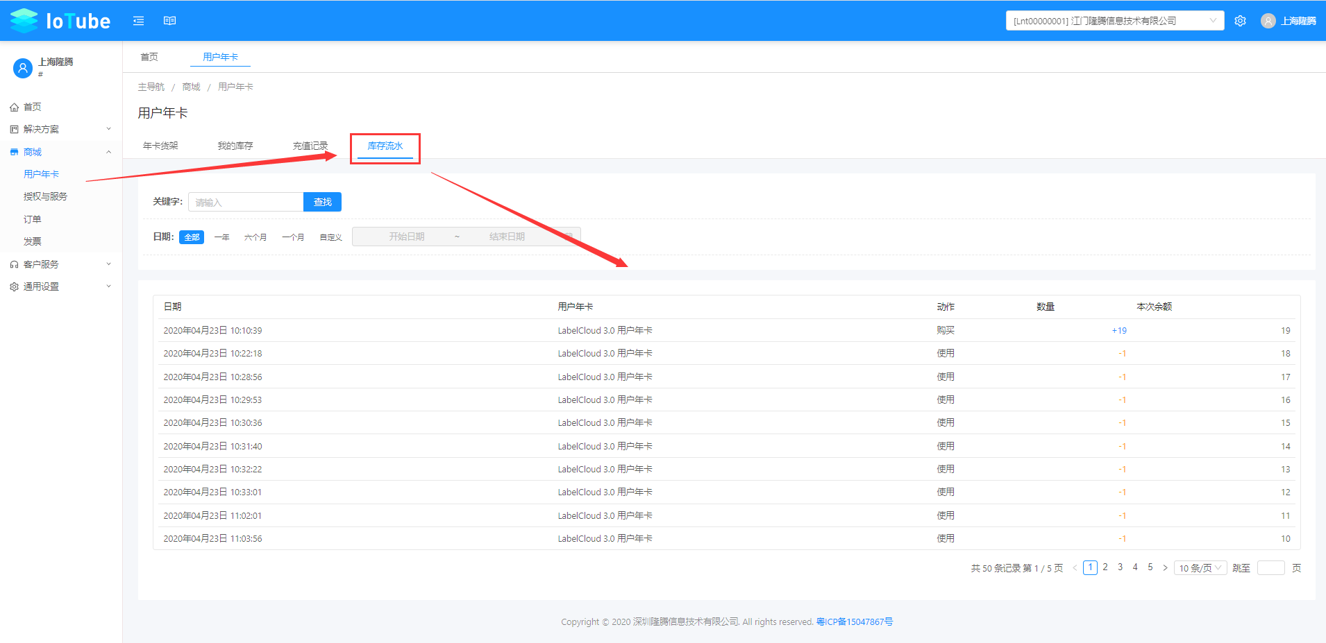This screenshot has height=643, width=1326.
Task: Go to next page arrow
Action: click(x=1165, y=568)
